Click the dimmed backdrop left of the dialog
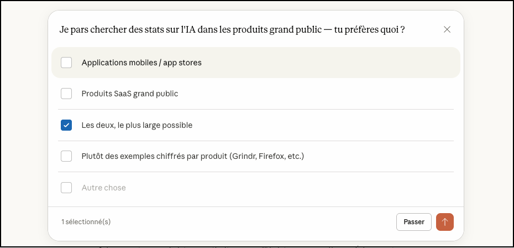The image size is (514, 248). coord(25,122)
